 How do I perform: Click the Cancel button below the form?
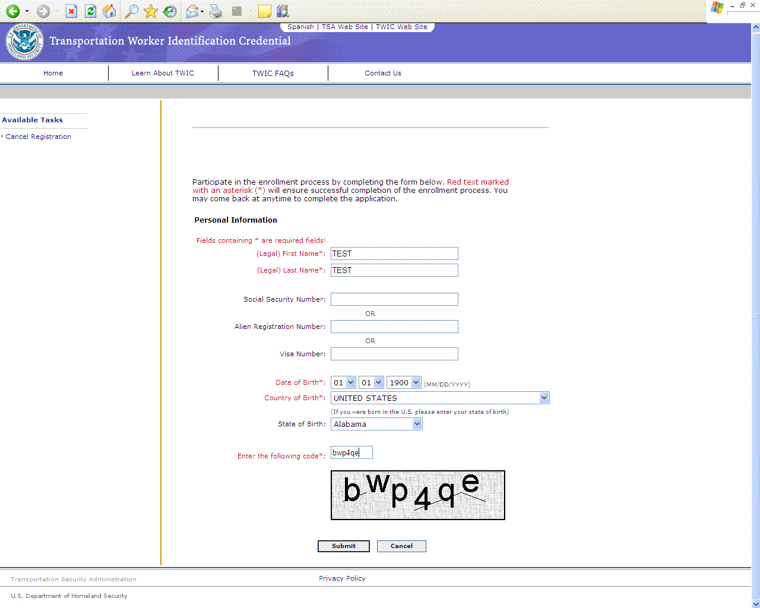[x=401, y=546]
